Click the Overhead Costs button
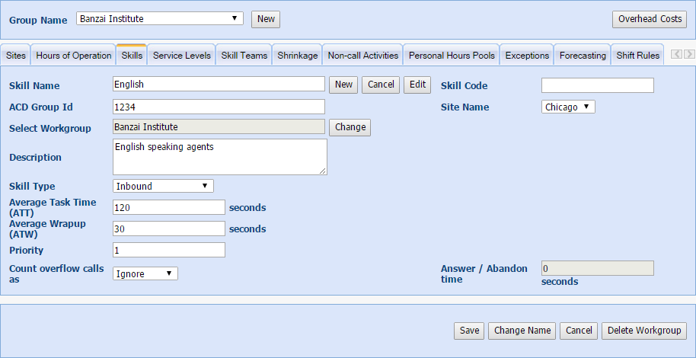The width and height of the screenshot is (696, 358). [x=650, y=19]
